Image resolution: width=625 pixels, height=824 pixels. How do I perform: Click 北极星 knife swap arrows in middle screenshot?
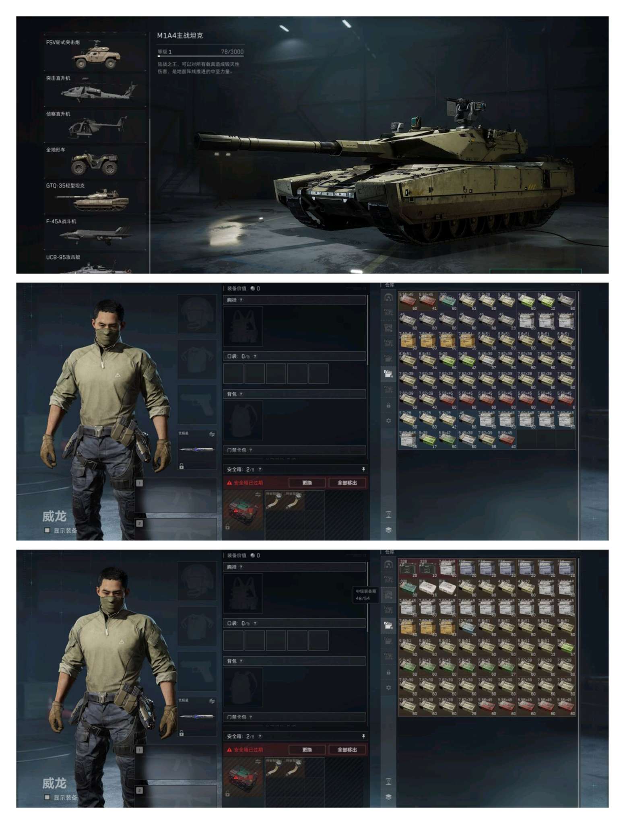212,434
